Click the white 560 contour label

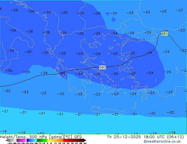(103, 67)
